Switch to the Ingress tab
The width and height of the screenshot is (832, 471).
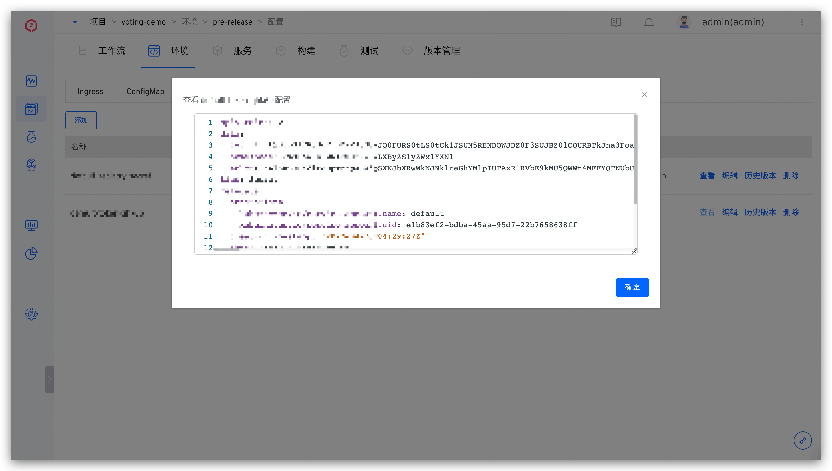pyautogui.click(x=90, y=92)
